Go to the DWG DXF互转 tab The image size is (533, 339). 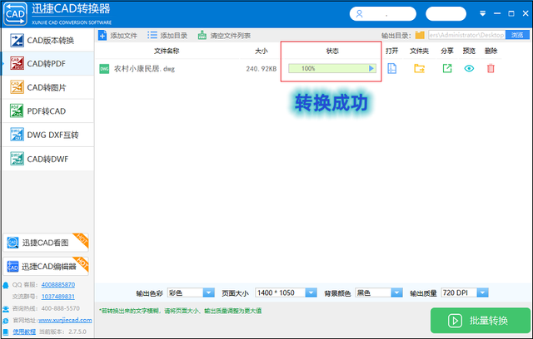pyautogui.click(x=47, y=135)
